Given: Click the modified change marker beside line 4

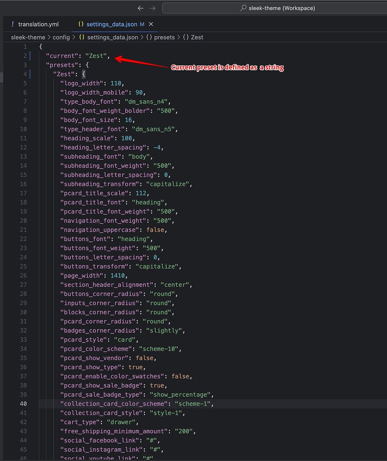Looking at the screenshot, I should (30, 74).
